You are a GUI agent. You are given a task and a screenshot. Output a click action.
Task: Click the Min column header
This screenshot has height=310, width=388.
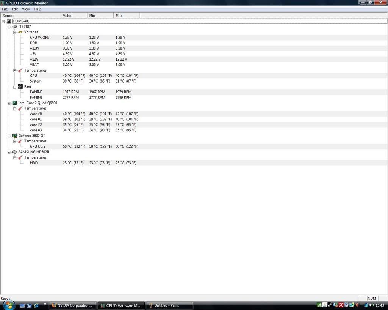click(100, 16)
